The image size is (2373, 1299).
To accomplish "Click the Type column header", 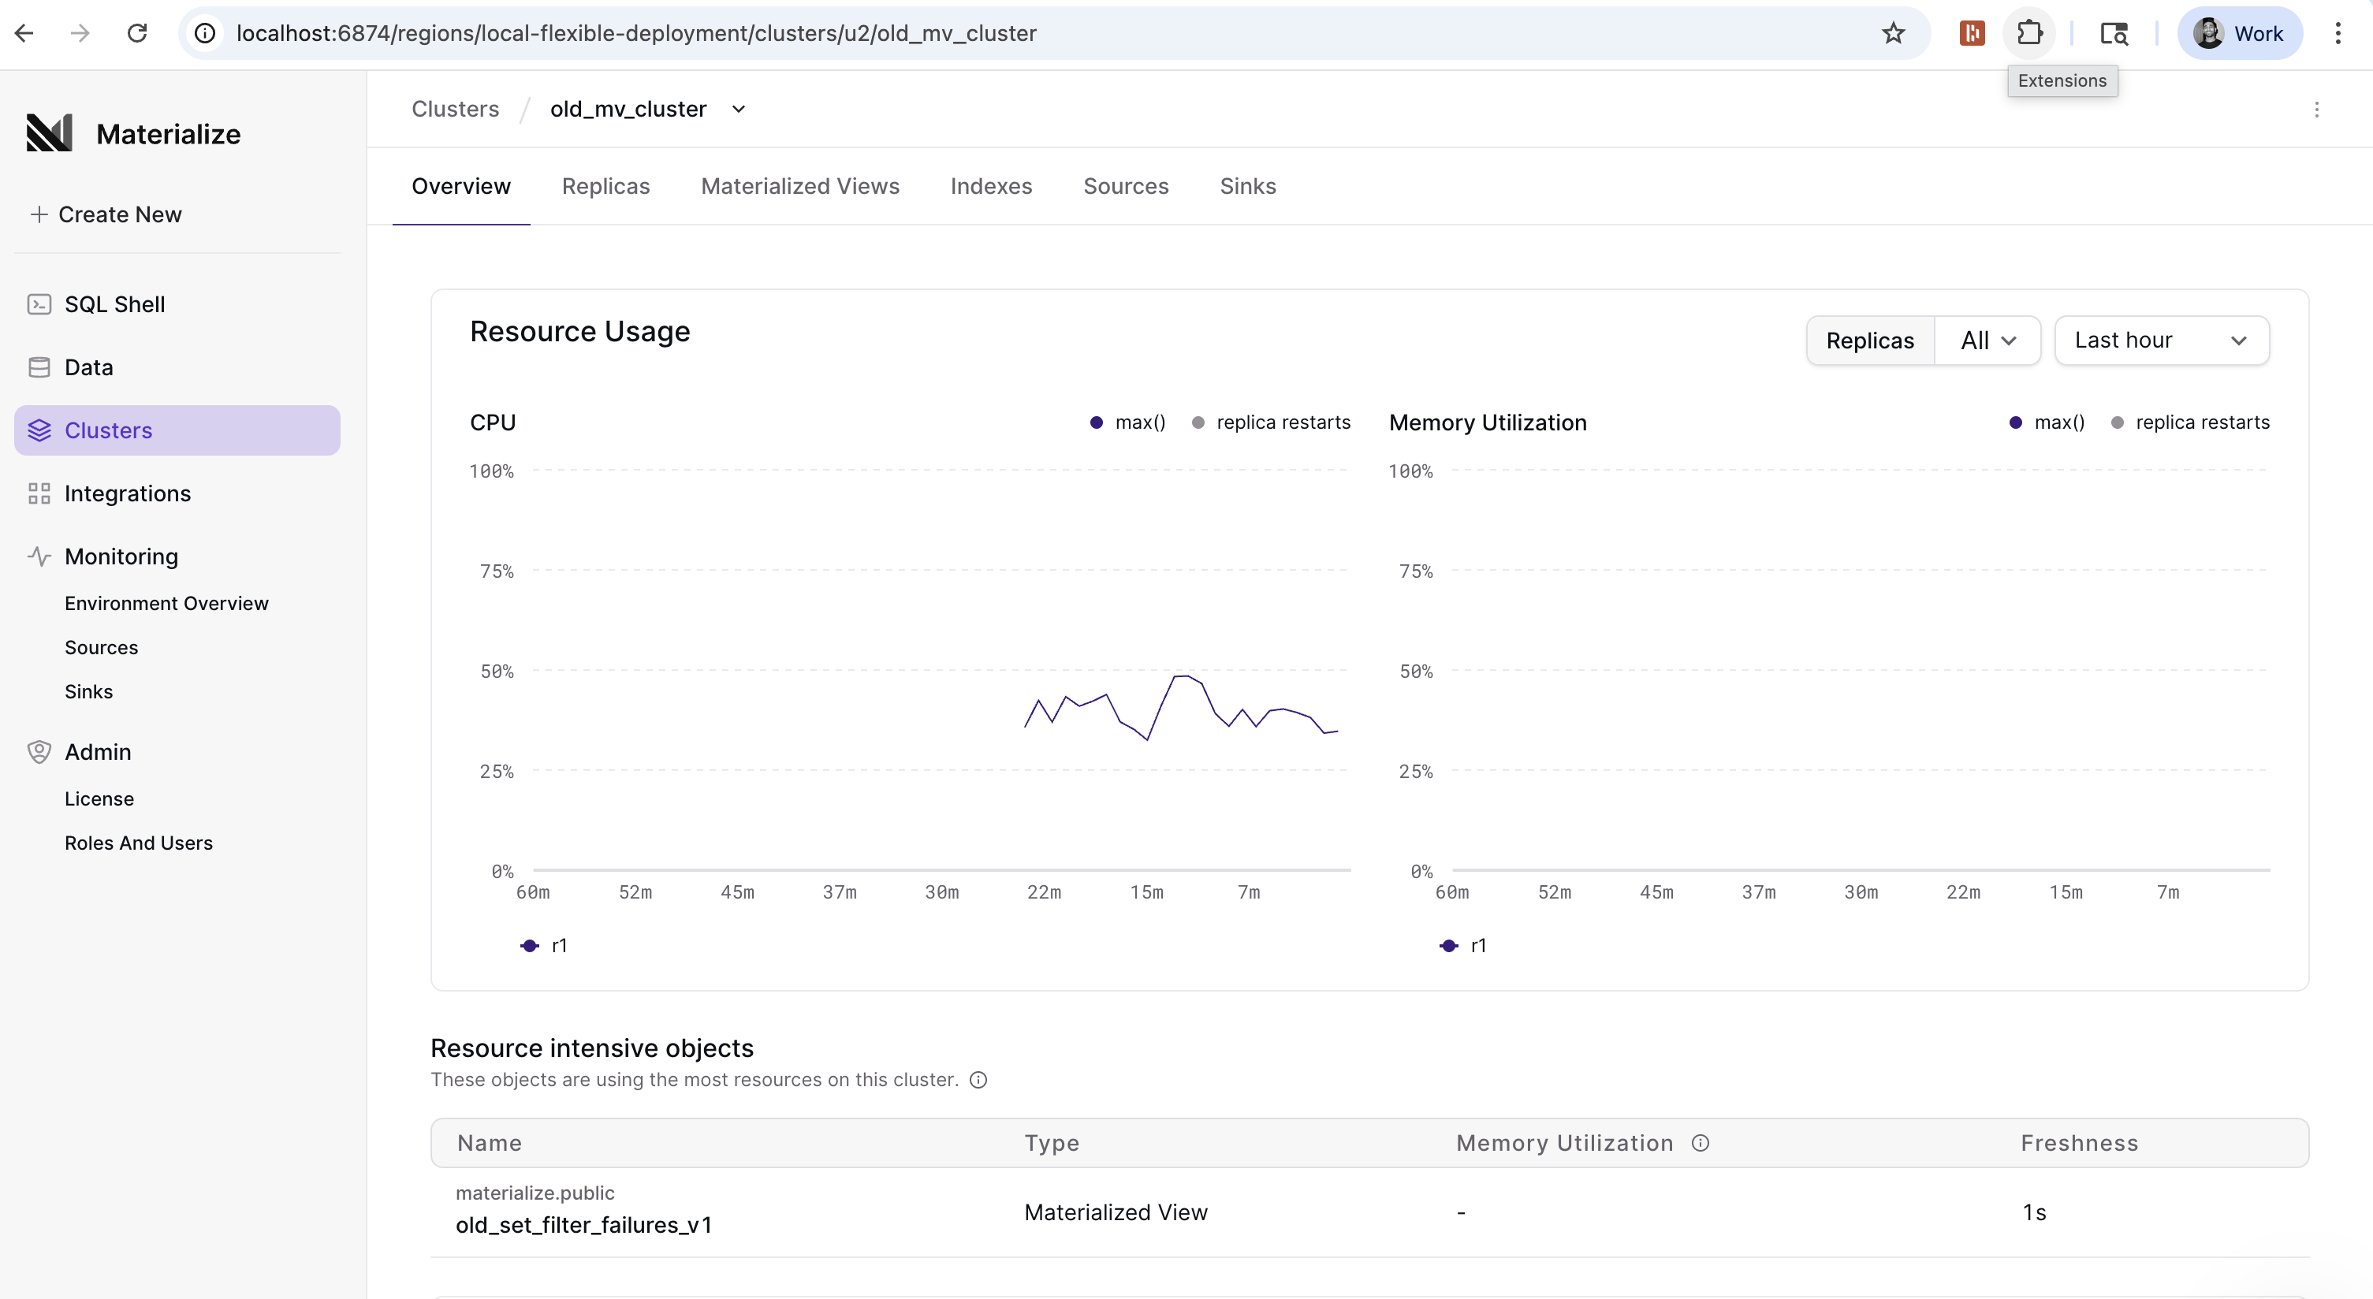I will click(1052, 1143).
